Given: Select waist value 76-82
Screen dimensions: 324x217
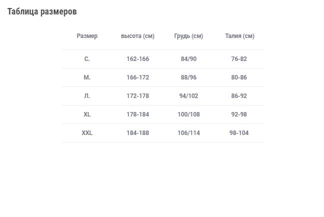Looking at the screenshot, I should [x=239, y=59].
